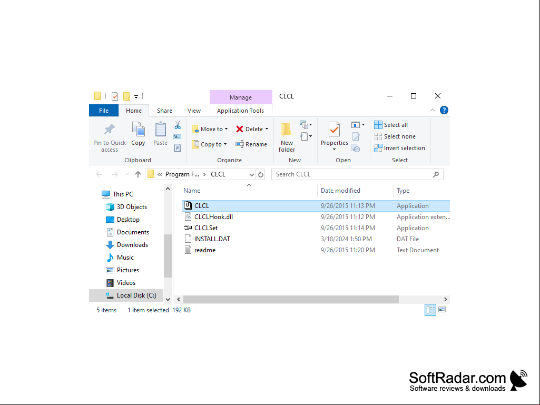The height and width of the screenshot is (405, 540).
Task: Select This PC in navigation pane
Action: [117, 194]
